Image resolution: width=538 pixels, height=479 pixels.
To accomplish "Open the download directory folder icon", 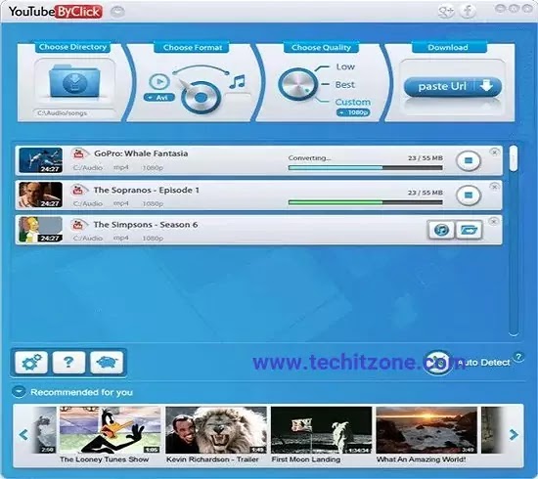I will point(74,81).
